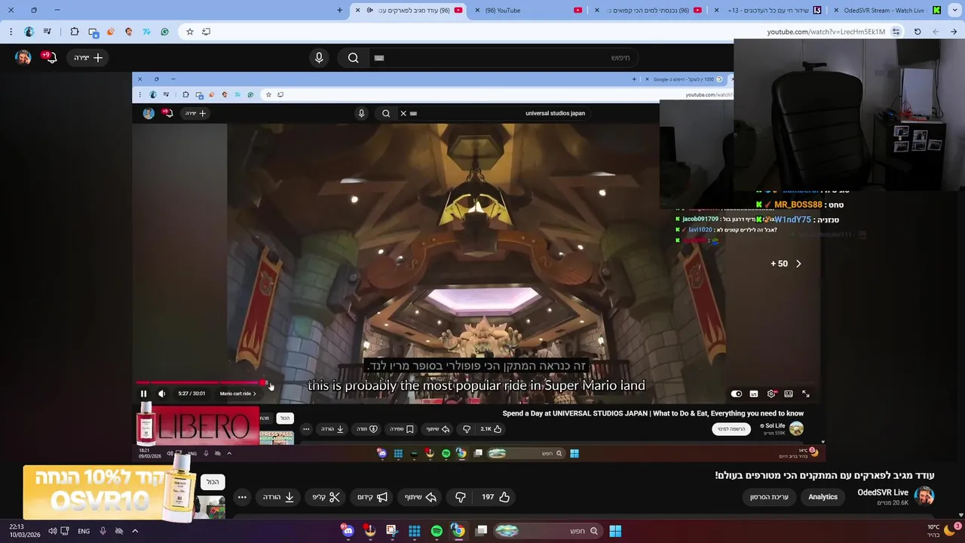Open the player settings gear
This screenshot has width=965, height=543.
(x=771, y=394)
